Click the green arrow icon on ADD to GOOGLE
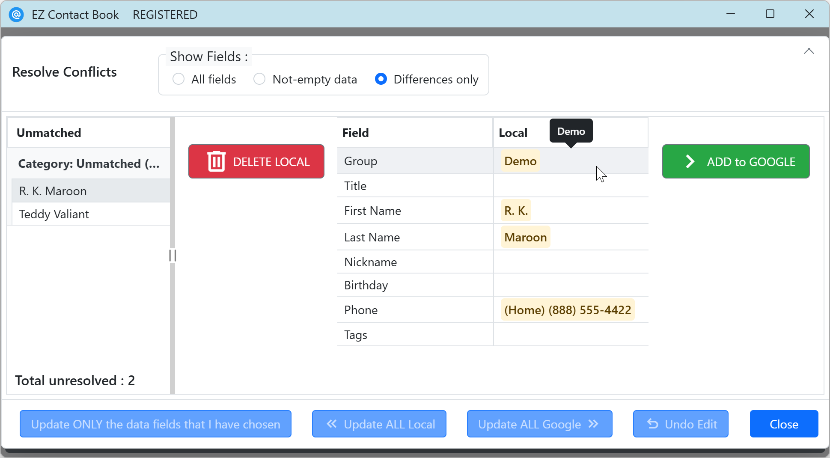This screenshot has height=458, width=830. [689, 161]
